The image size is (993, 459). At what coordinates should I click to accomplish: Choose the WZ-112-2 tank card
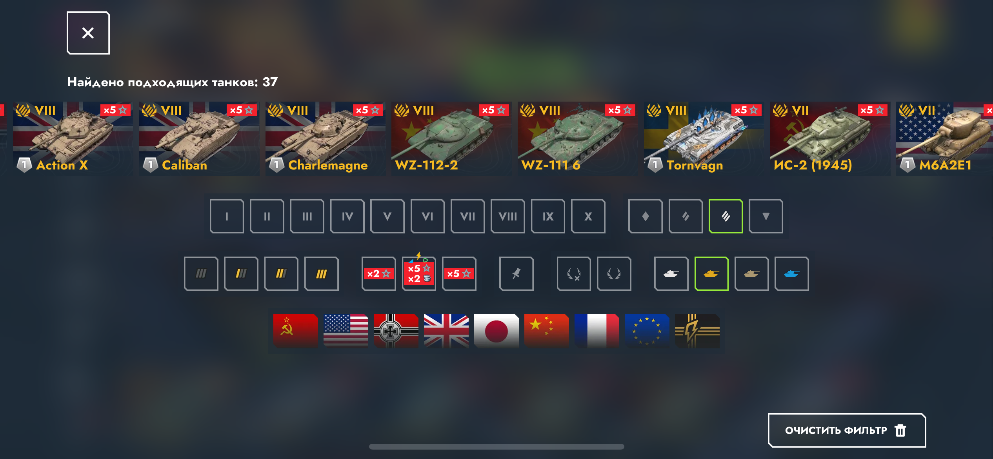tap(451, 138)
